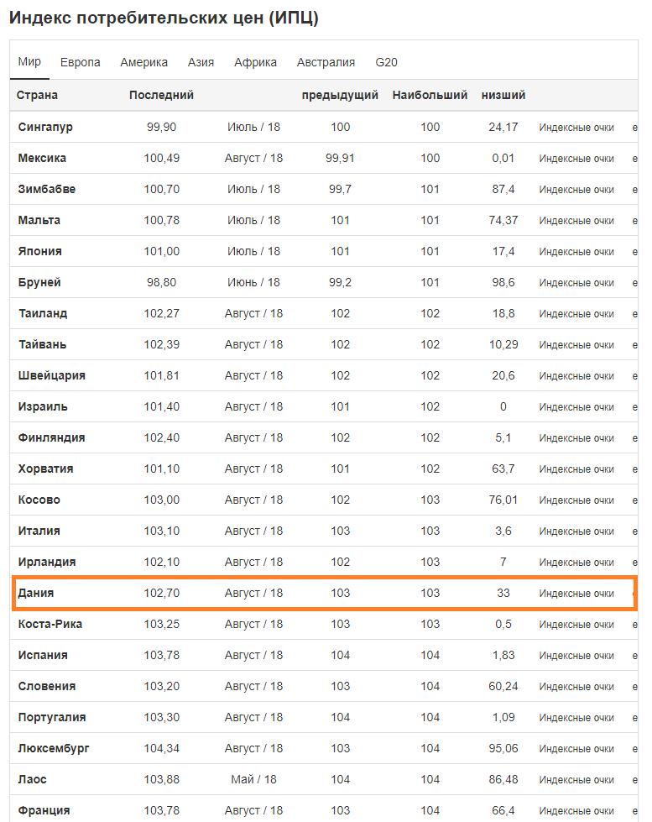This screenshot has width=652, height=822.
Task: Open the Швейцария country link
Action: pos(52,376)
